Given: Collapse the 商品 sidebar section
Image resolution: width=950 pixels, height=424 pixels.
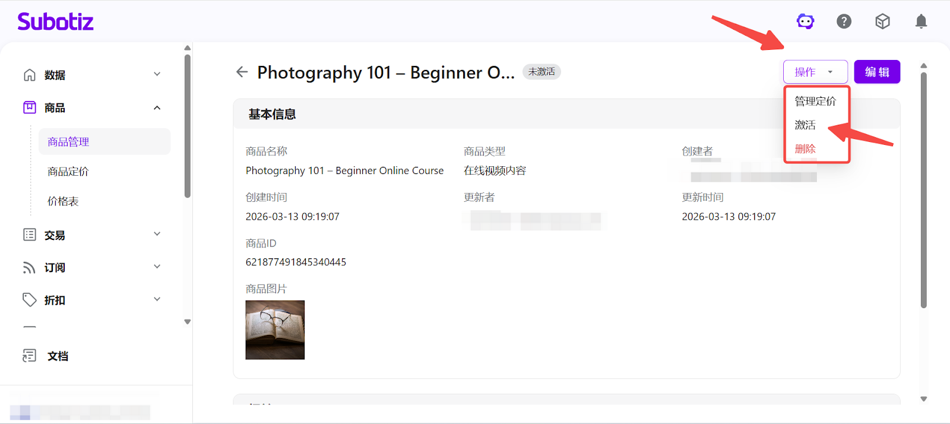Looking at the screenshot, I should pyautogui.click(x=157, y=108).
